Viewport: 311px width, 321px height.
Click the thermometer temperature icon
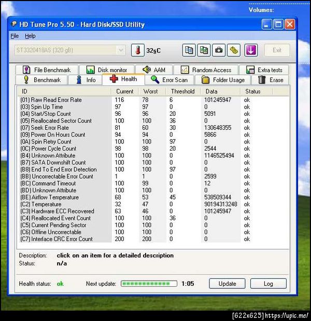point(138,50)
